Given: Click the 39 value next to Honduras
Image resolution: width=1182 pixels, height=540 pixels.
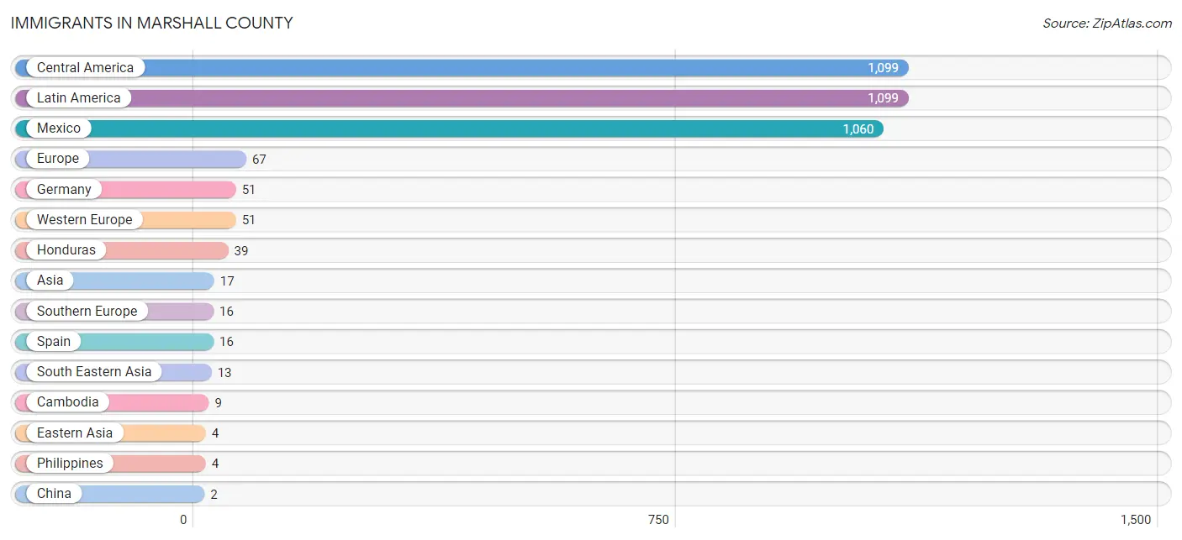Looking at the screenshot, I should click(x=241, y=250).
